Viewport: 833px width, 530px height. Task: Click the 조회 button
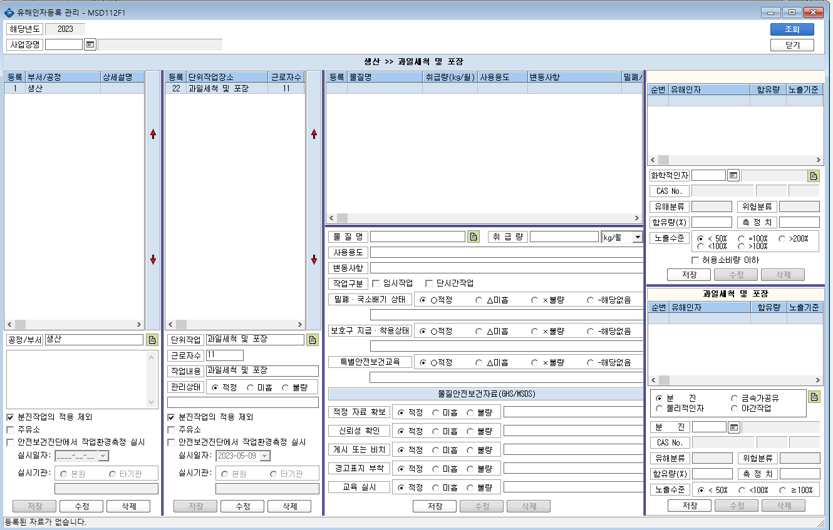[792, 29]
